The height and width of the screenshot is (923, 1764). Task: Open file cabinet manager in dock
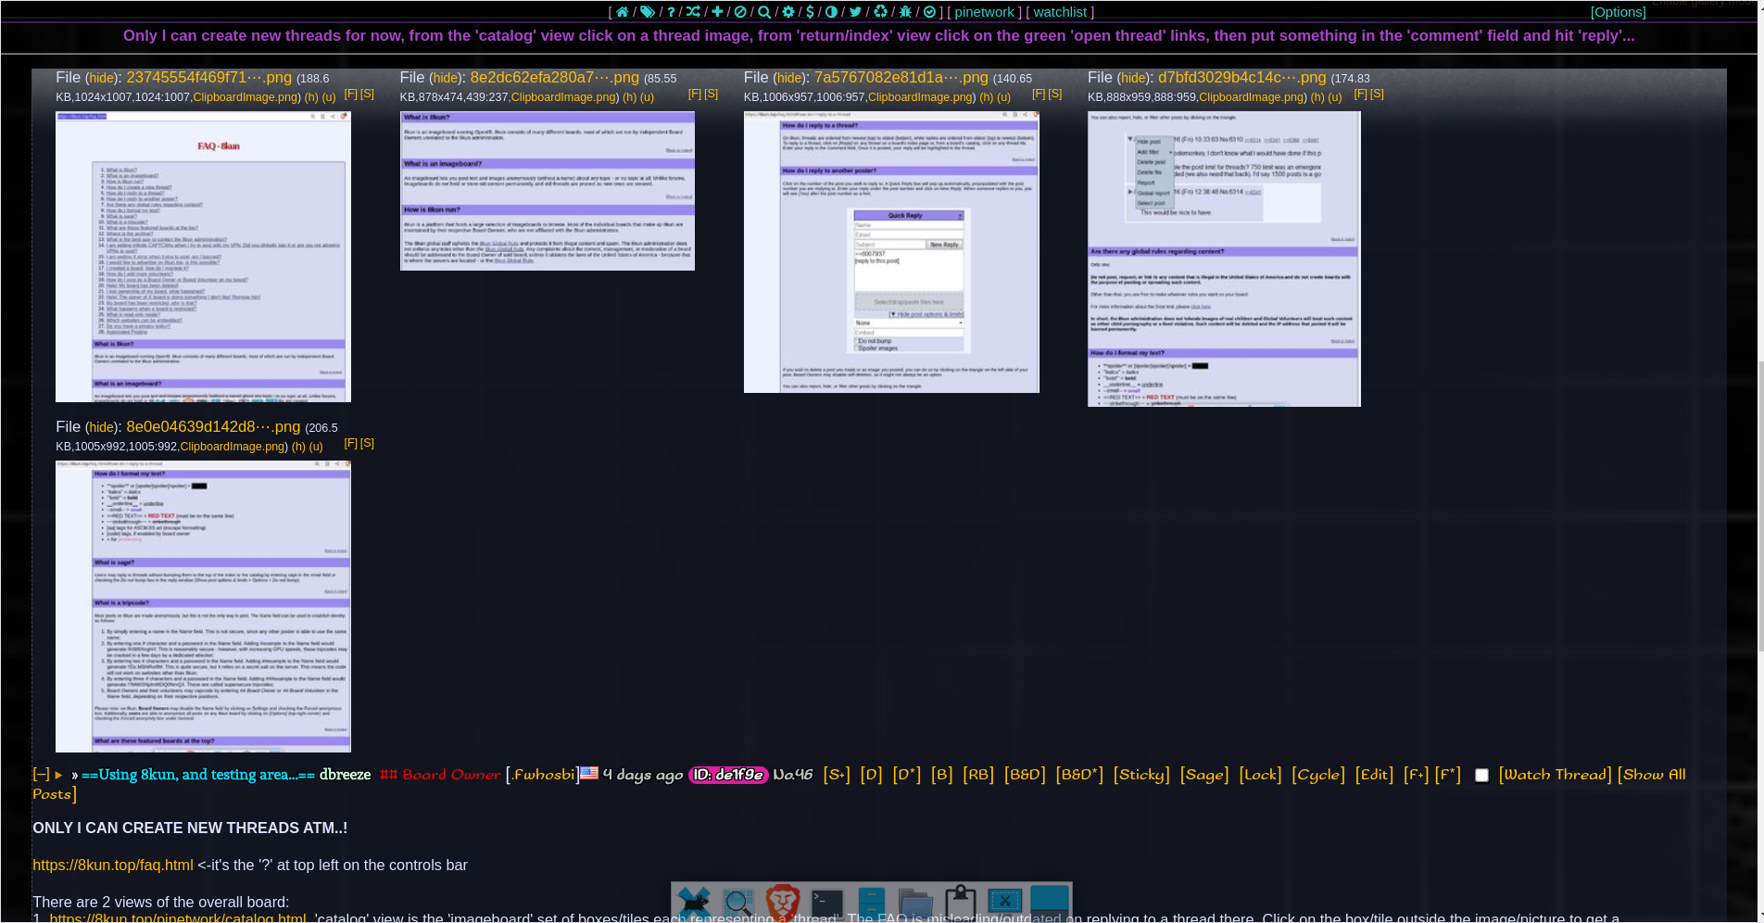click(x=872, y=903)
